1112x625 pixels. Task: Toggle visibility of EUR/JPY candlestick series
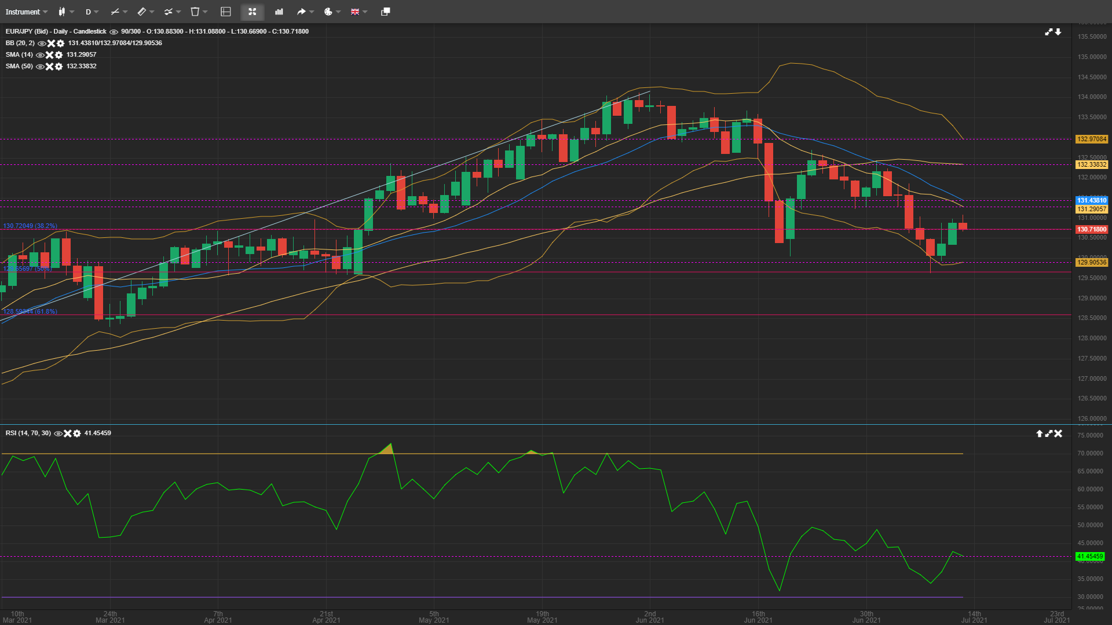(114, 32)
